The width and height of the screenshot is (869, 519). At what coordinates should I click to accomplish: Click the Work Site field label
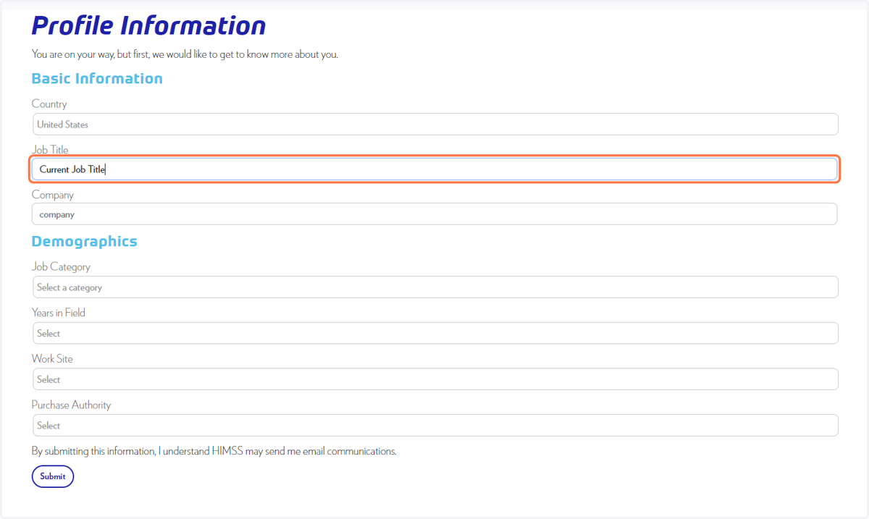click(52, 359)
